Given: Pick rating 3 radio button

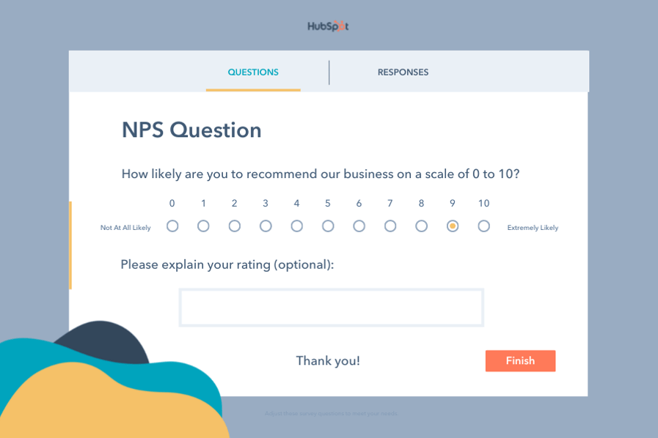Looking at the screenshot, I should click(x=266, y=226).
